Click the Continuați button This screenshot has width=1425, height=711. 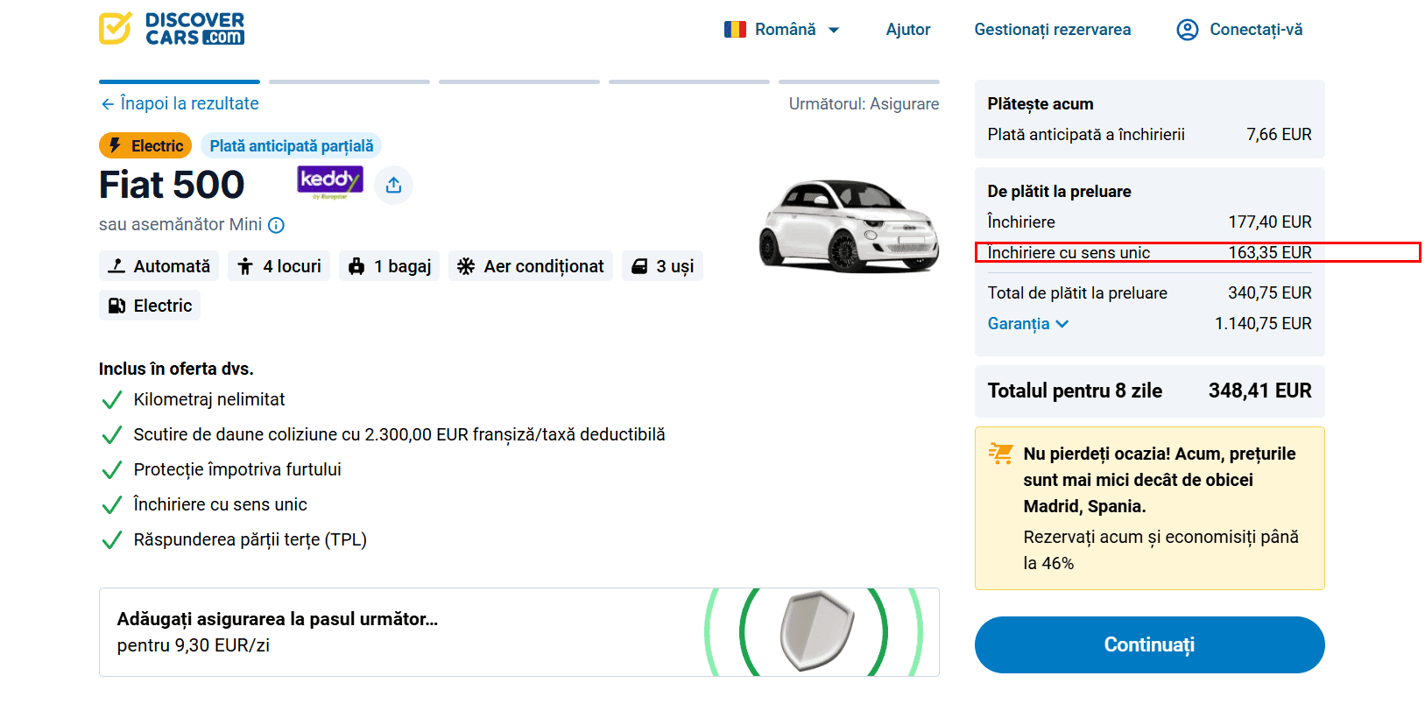coord(1149,645)
